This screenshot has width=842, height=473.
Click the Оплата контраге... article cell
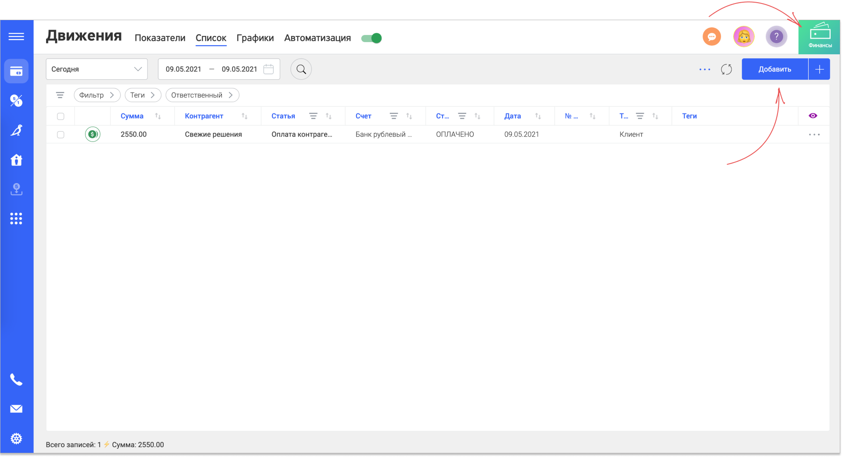[302, 134]
